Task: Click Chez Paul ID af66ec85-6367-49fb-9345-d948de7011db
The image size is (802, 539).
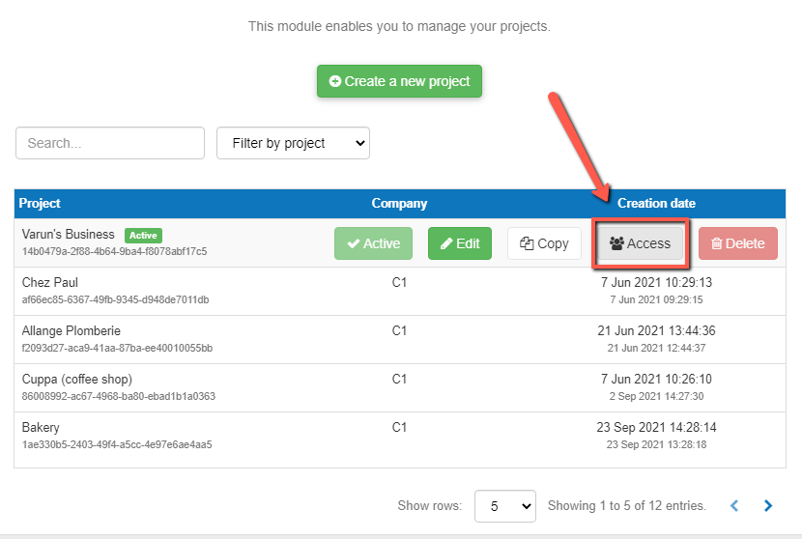Action: (x=116, y=299)
